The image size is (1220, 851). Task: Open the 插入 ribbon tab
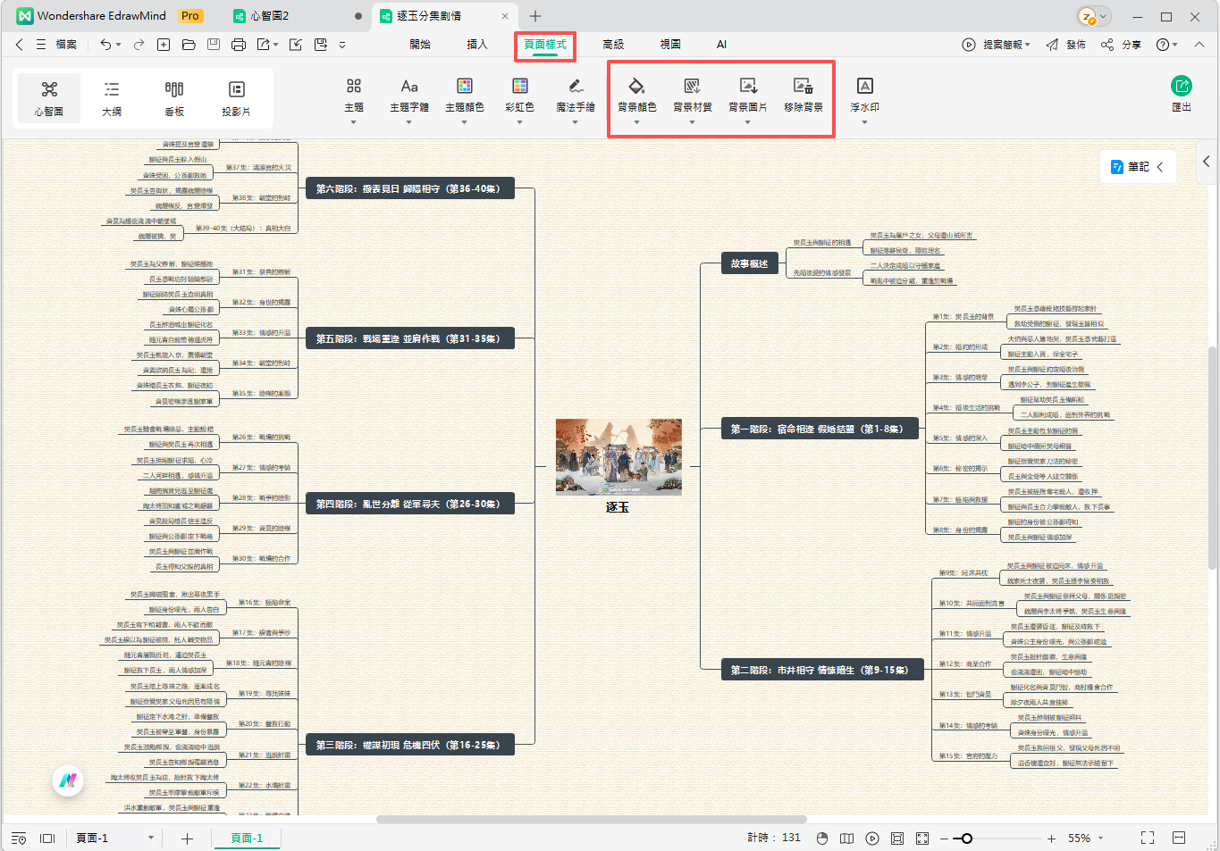pyautogui.click(x=477, y=44)
